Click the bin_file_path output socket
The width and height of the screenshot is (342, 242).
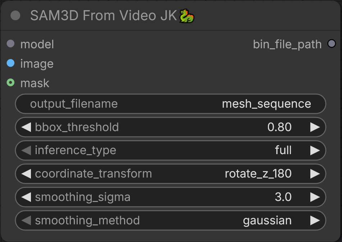pos(332,44)
